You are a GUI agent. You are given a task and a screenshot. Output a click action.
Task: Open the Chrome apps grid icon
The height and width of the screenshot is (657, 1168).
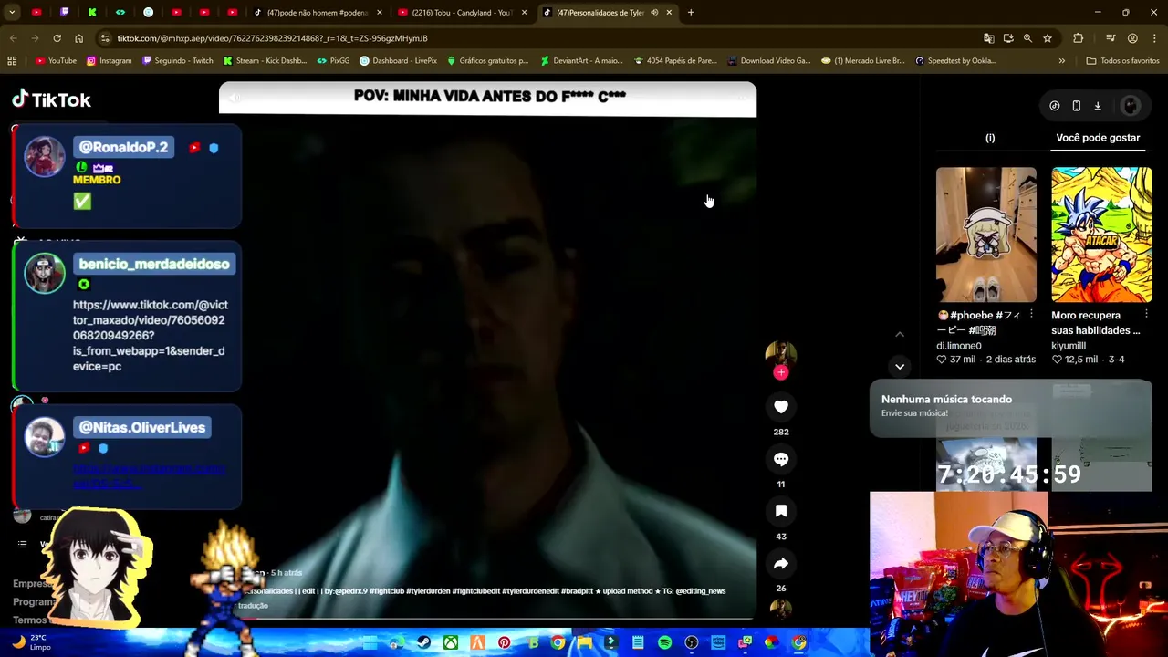click(12, 61)
